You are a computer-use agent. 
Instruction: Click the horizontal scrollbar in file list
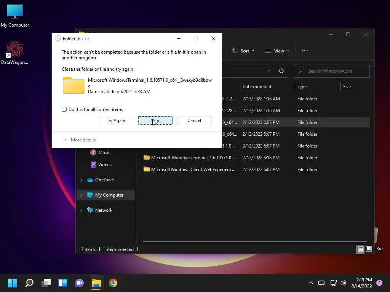(x=255, y=241)
